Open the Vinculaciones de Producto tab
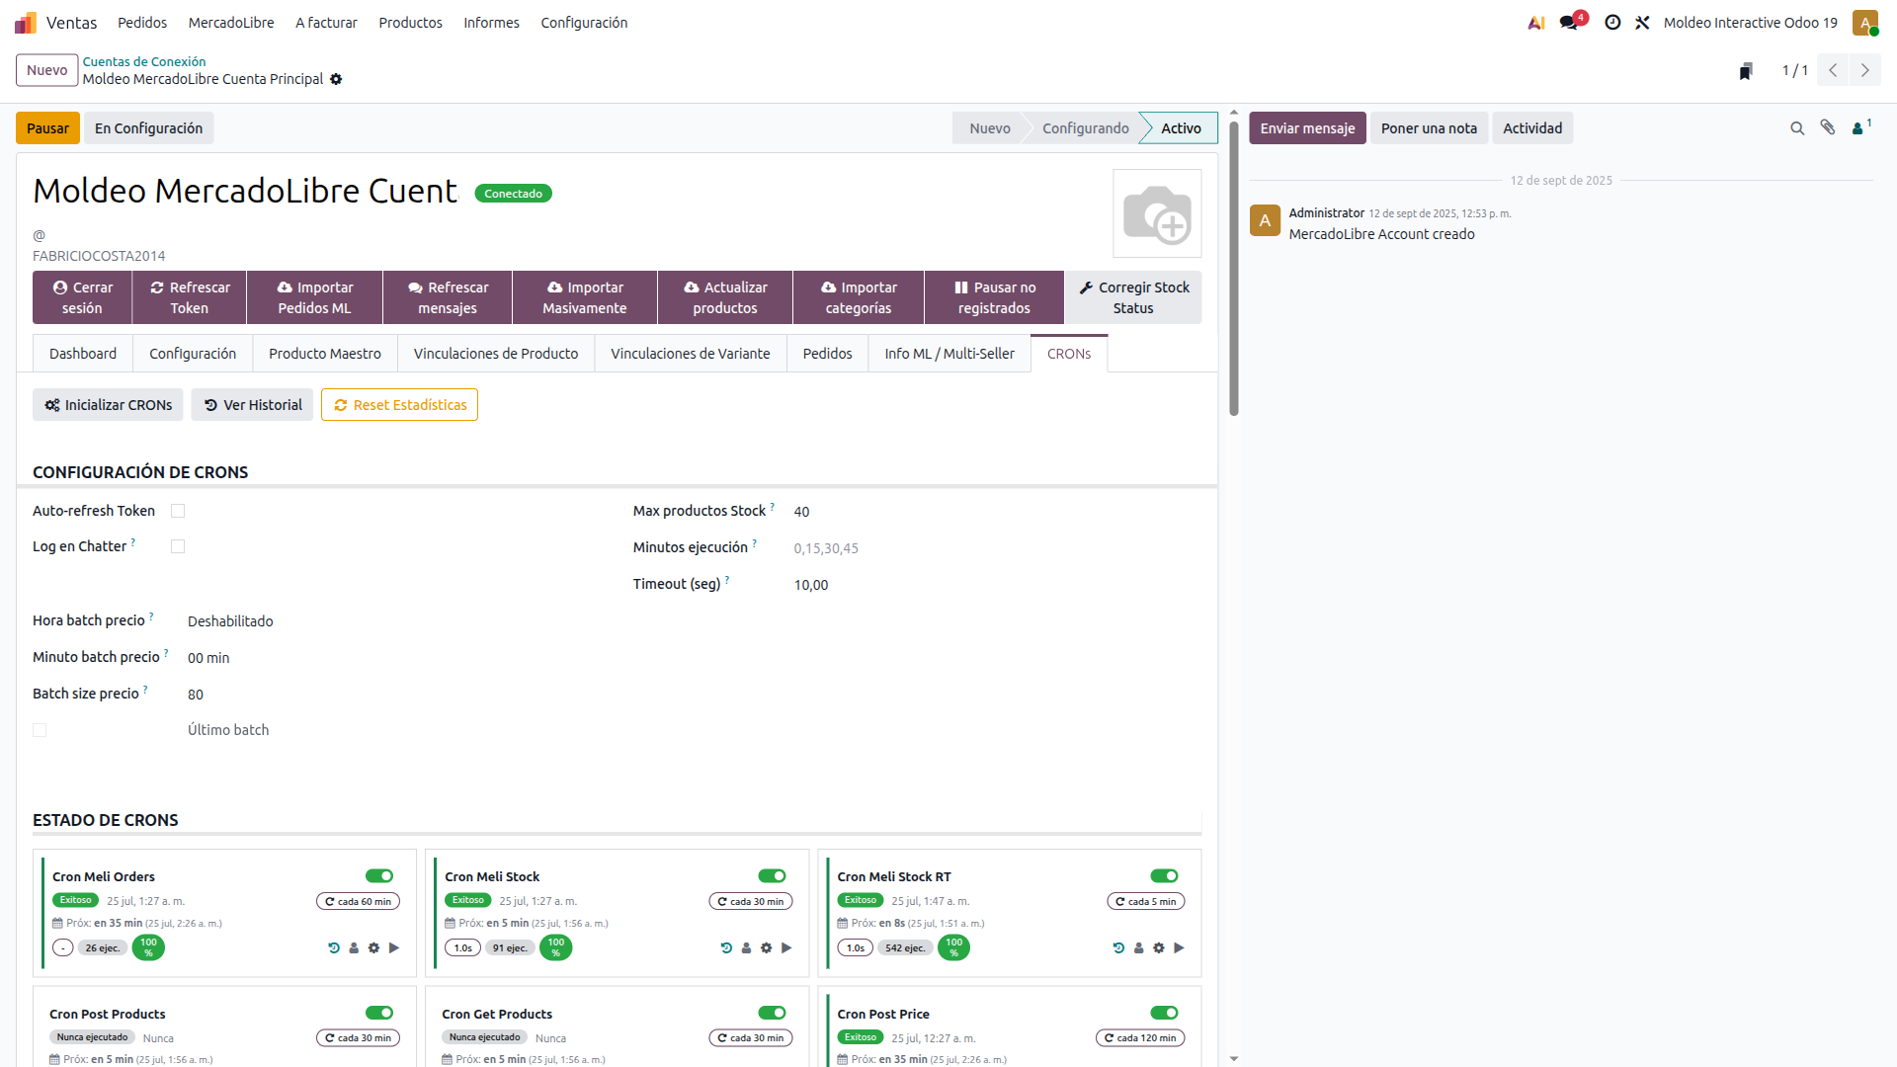This screenshot has width=1897, height=1067. coord(496,354)
